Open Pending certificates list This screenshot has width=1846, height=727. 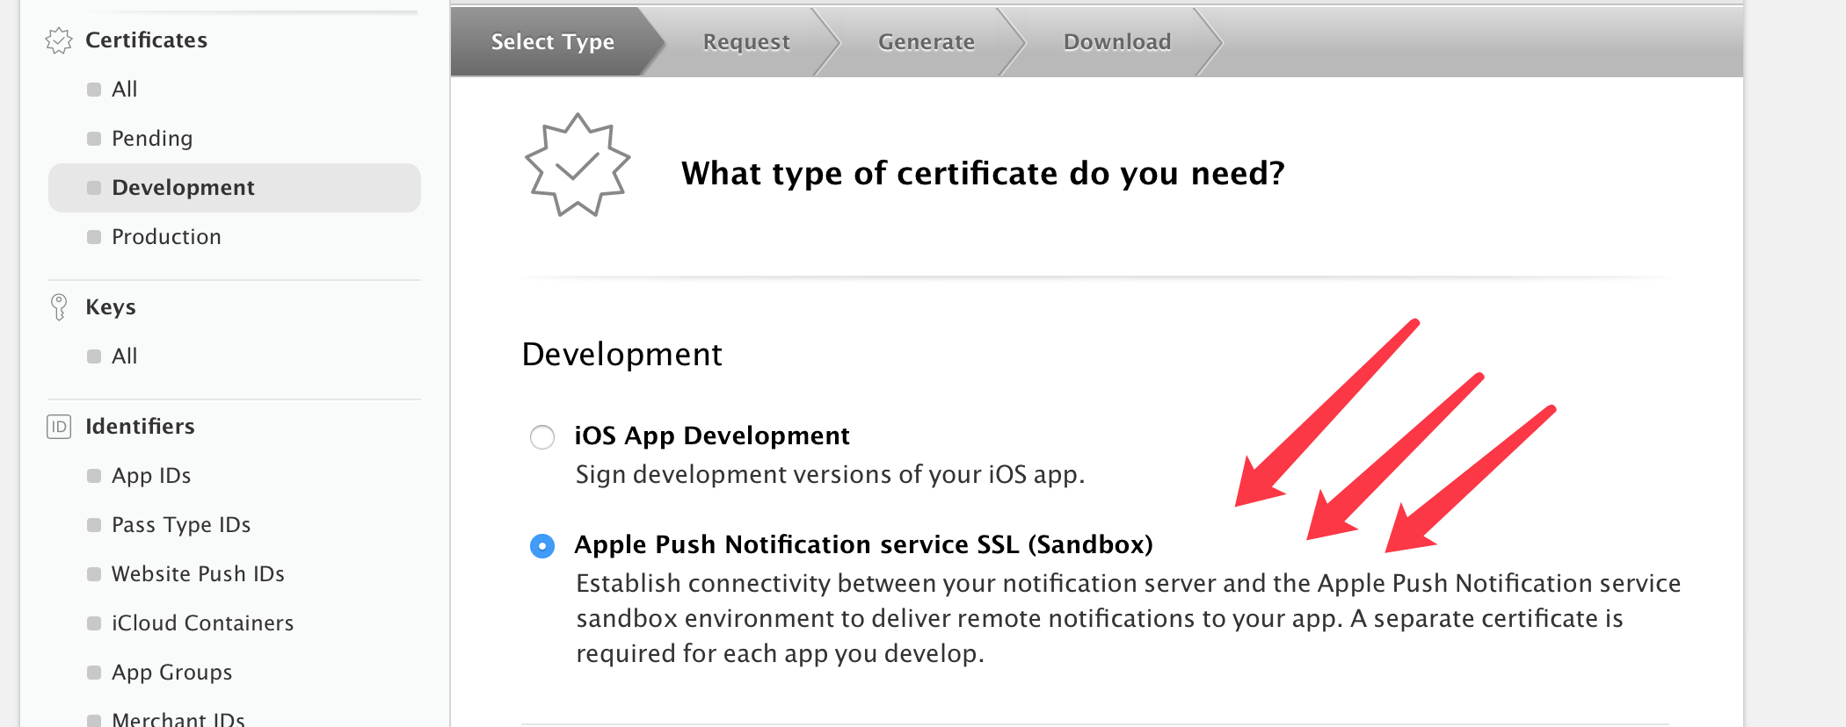[x=152, y=139]
